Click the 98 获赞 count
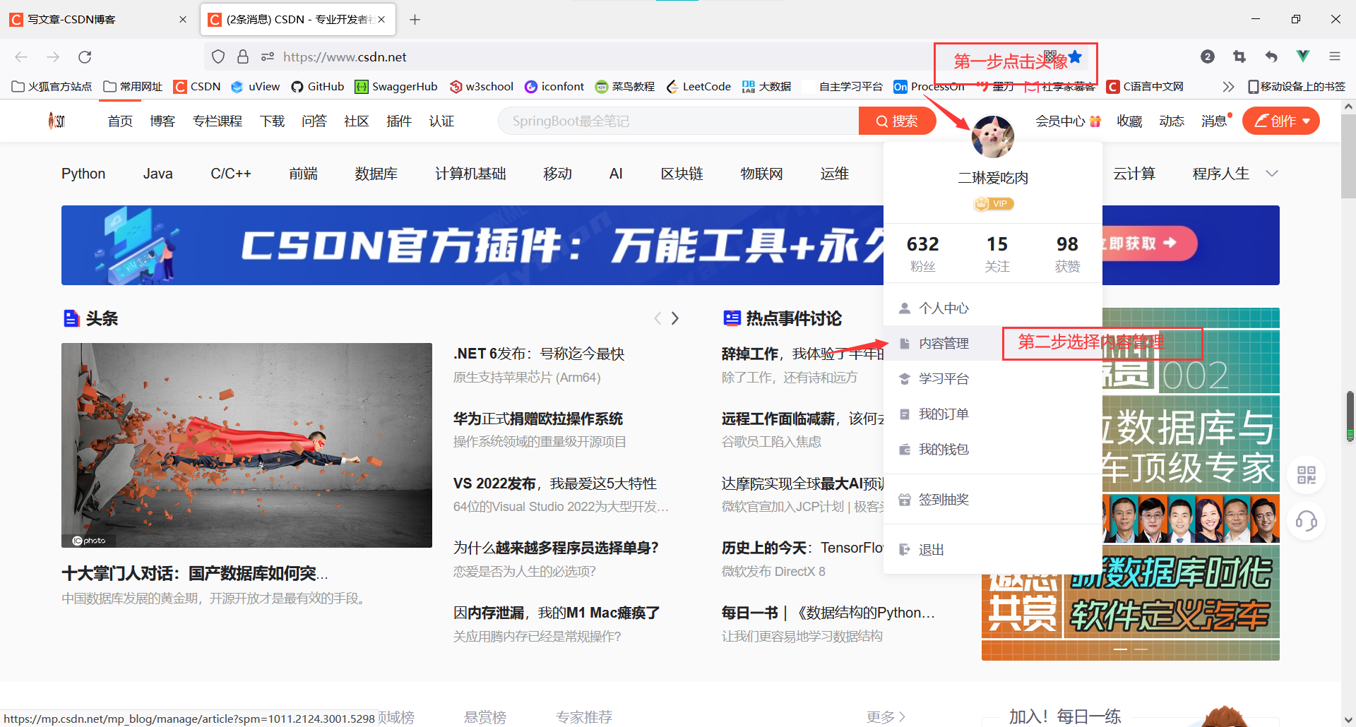This screenshot has width=1356, height=727. pos(1067,253)
